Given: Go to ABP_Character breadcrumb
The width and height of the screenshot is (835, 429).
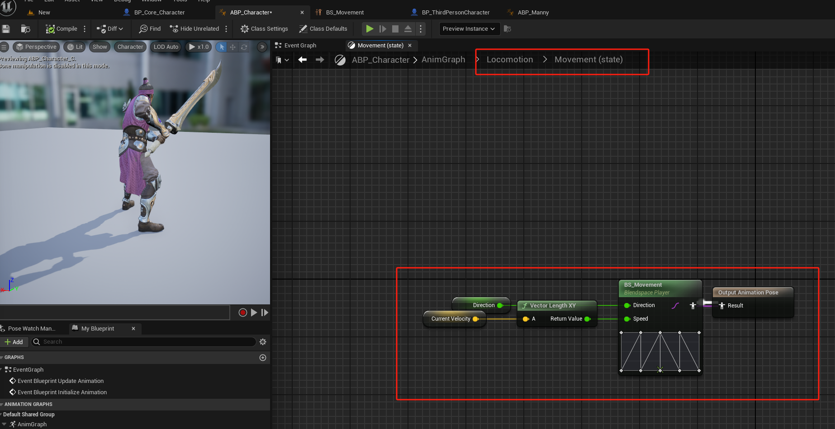Looking at the screenshot, I should point(380,60).
